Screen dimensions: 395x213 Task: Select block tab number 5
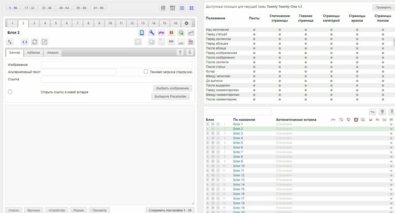(56, 23)
